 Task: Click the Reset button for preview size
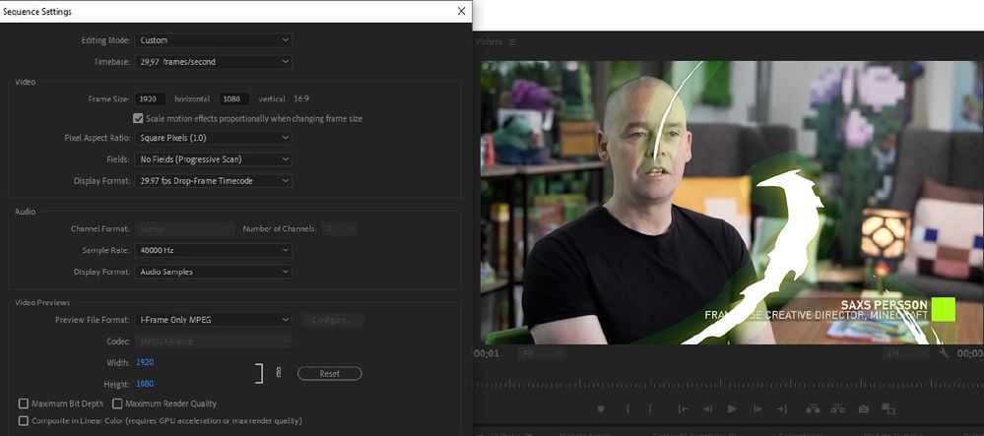[x=329, y=373]
